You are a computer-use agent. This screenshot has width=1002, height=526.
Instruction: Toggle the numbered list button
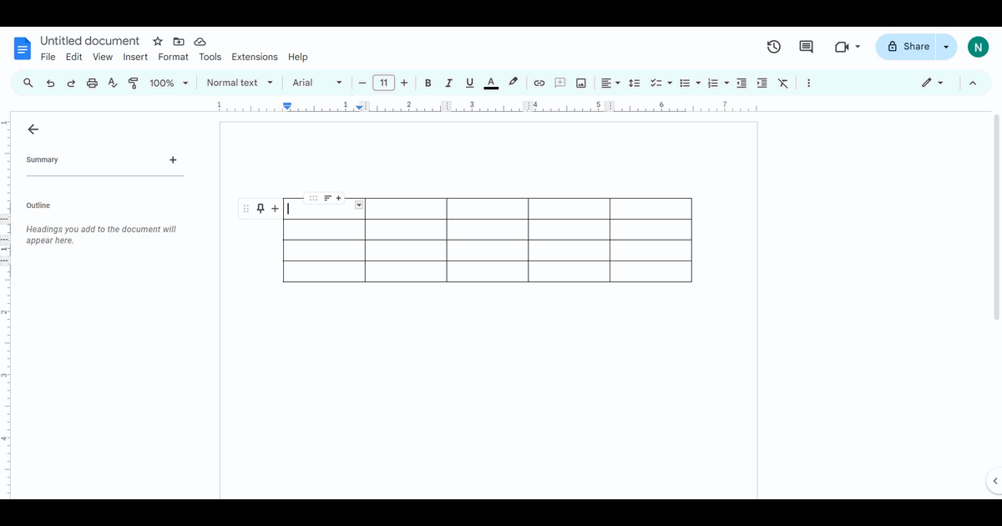pyautogui.click(x=713, y=83)
